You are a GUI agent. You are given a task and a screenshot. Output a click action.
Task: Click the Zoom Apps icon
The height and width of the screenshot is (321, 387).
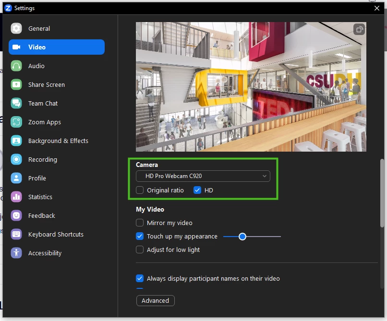(x=16, y=122)
